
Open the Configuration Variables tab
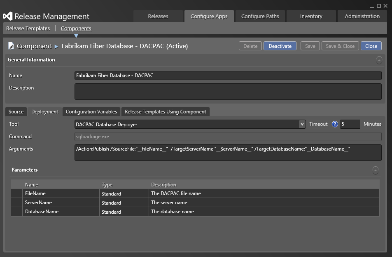pyautogui.click(x=91, y=112)
